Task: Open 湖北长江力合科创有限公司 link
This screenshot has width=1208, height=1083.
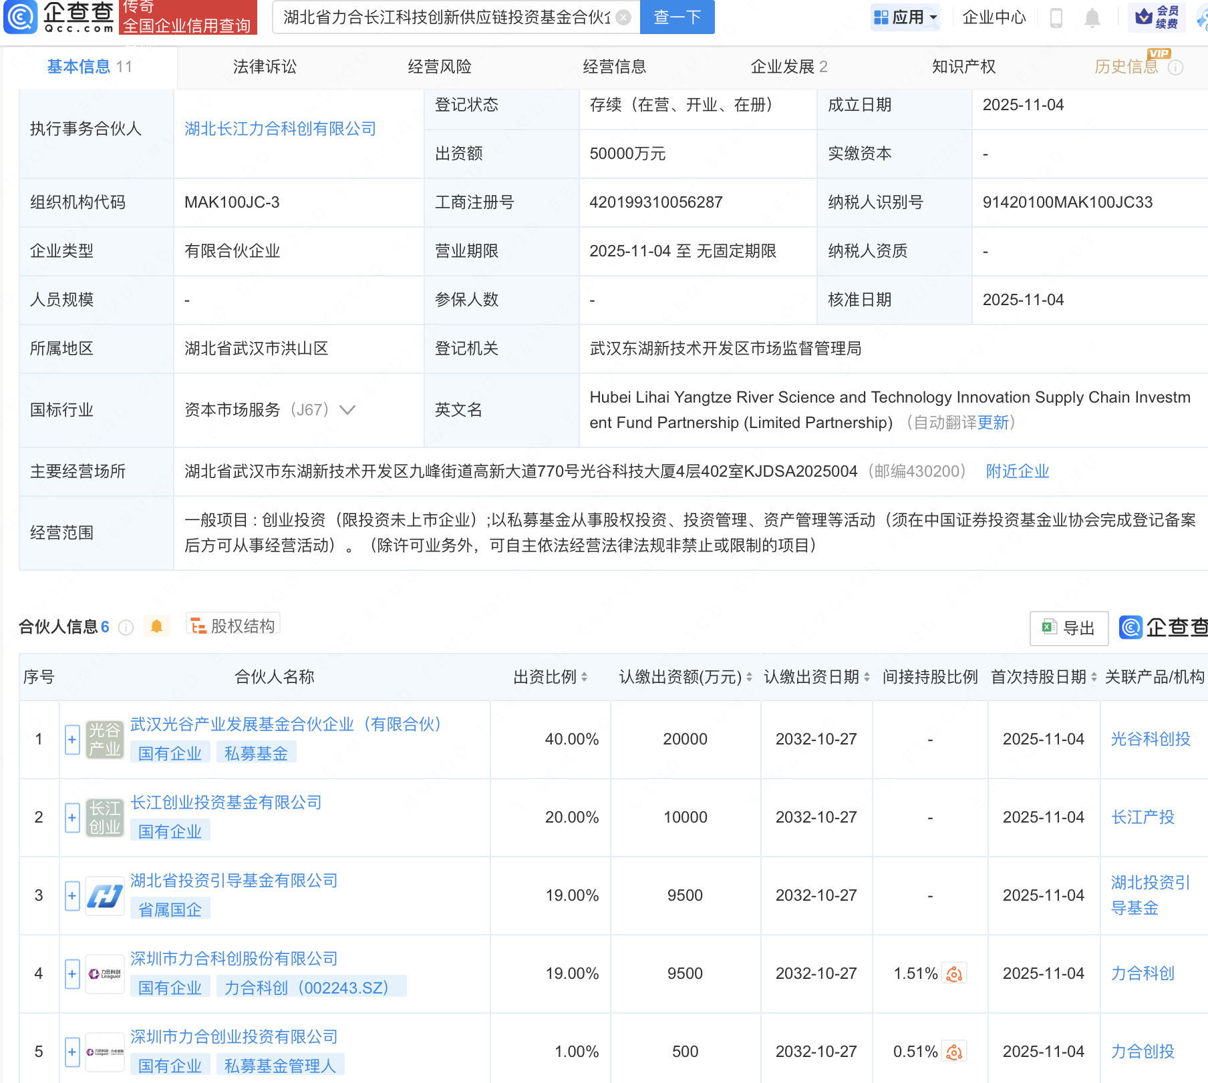Action: click(280, 129)
